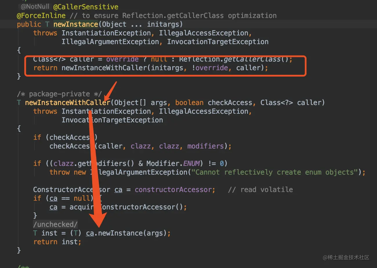Screen dimensions: 377x268
Task: Click the @ForceInline annotation
Action: [x=41, y=15]
